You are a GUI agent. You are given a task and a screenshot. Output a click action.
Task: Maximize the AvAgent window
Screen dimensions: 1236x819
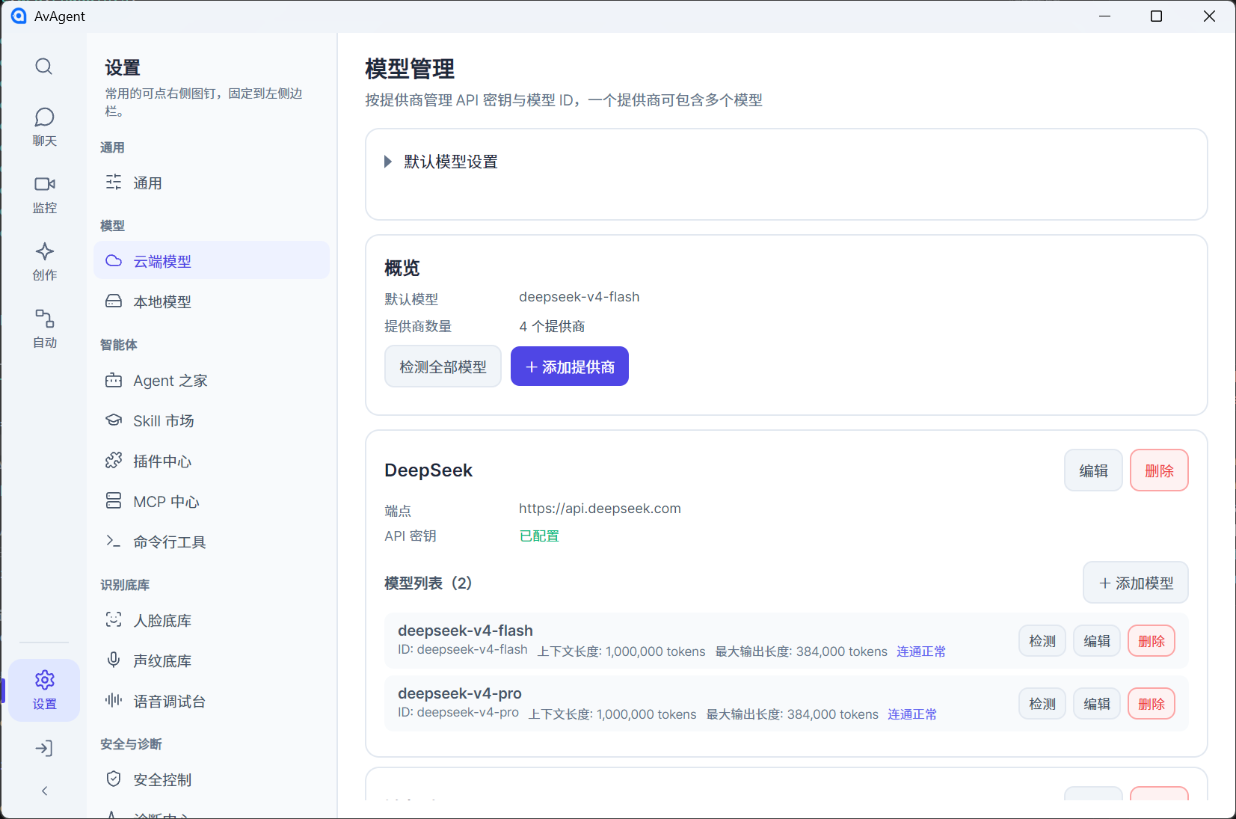coord(1156,16)
